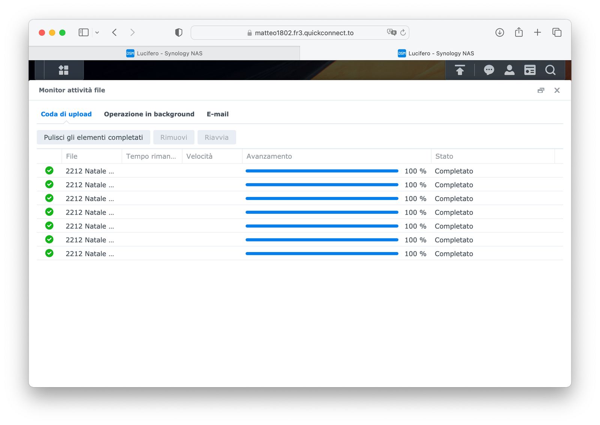
Task: Open the E-mail tab
Action: (x=217, y=114)
